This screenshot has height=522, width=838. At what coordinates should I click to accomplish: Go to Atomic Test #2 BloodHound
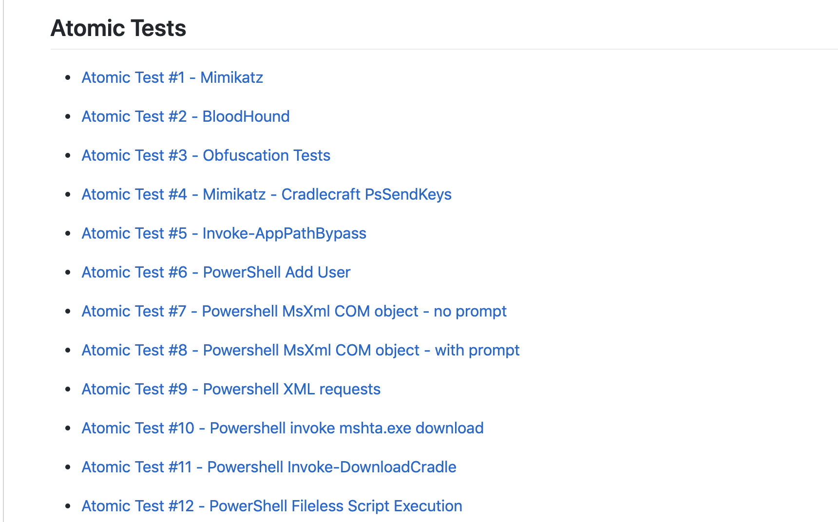pyautogui.click(x=185, y=116)
